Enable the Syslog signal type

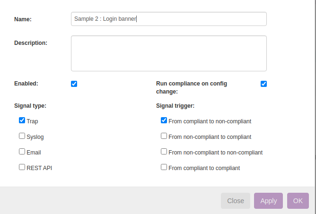pos(22,136)
